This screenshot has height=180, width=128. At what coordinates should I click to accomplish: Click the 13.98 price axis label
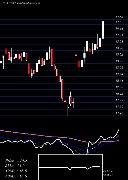coord(119,42)
